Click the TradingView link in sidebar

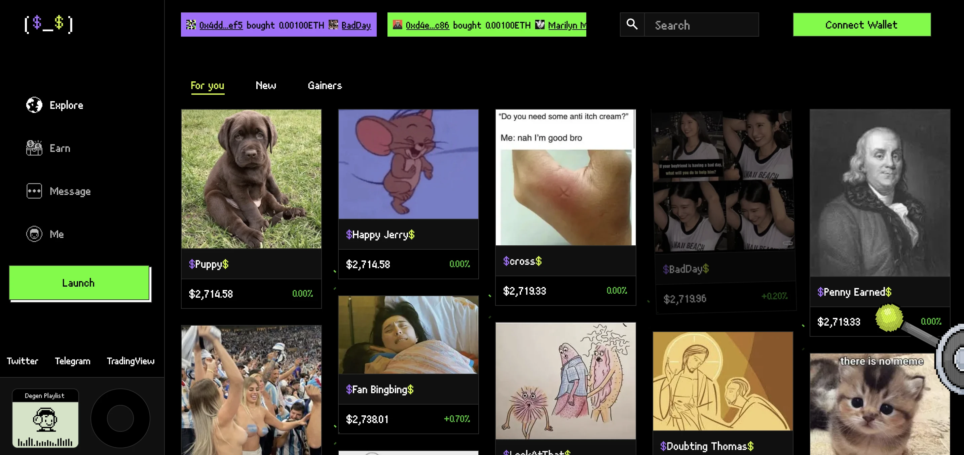(131, 361)
